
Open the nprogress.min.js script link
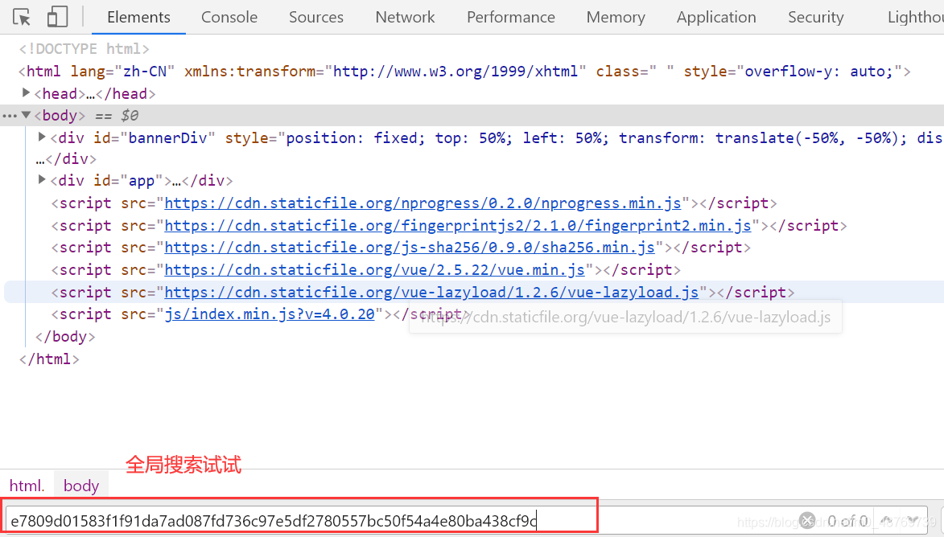423,203
